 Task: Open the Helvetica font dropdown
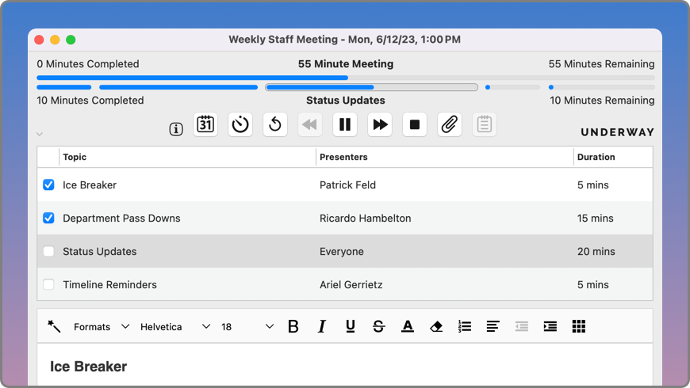[174, 326]
